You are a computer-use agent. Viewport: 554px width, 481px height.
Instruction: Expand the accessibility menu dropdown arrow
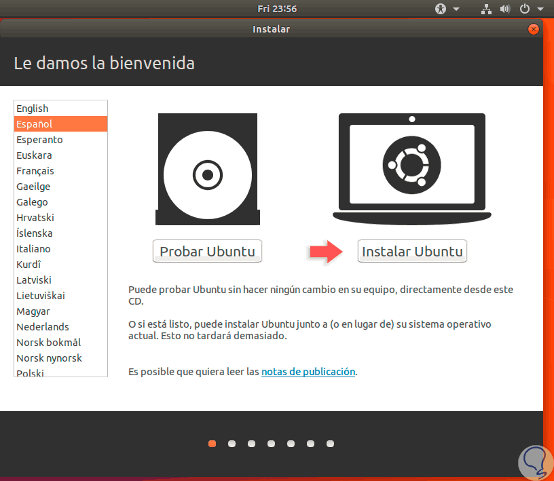tap(456, 9)
